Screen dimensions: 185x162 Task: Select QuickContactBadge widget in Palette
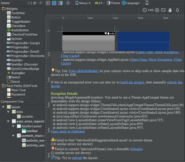(x=23, y=69)
